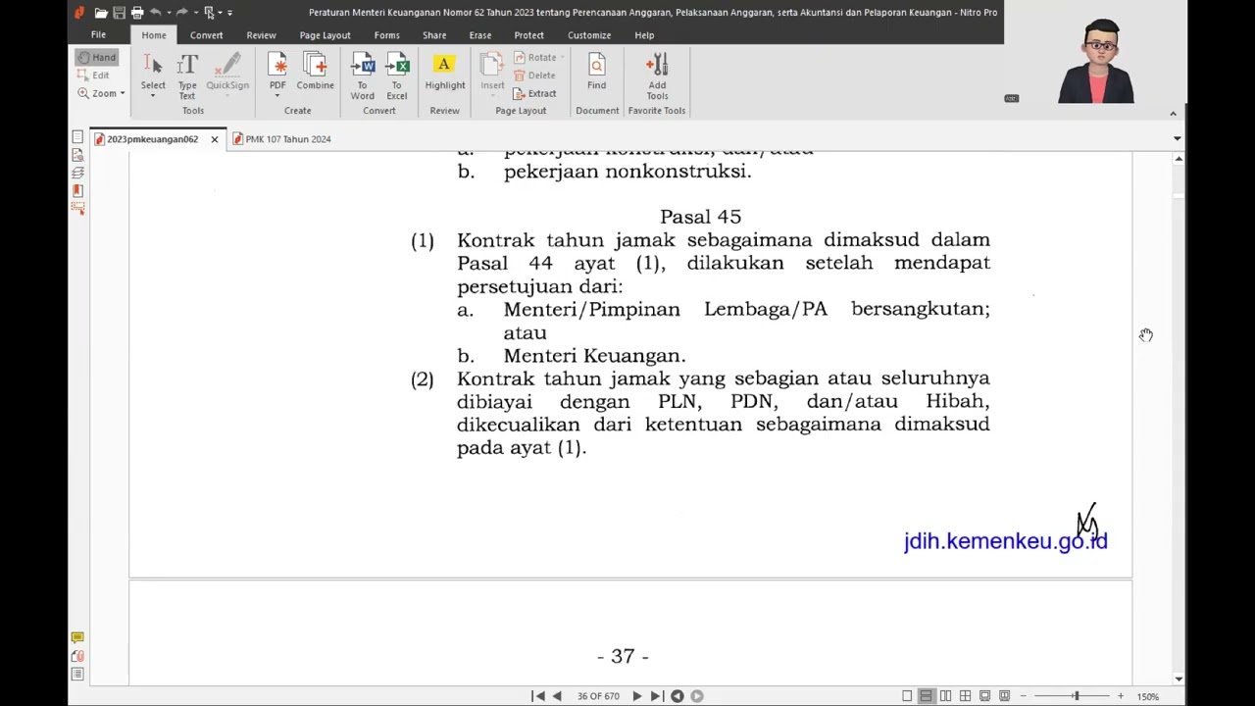
Task: Convert document To Word
Action: (x=363, y=76)
